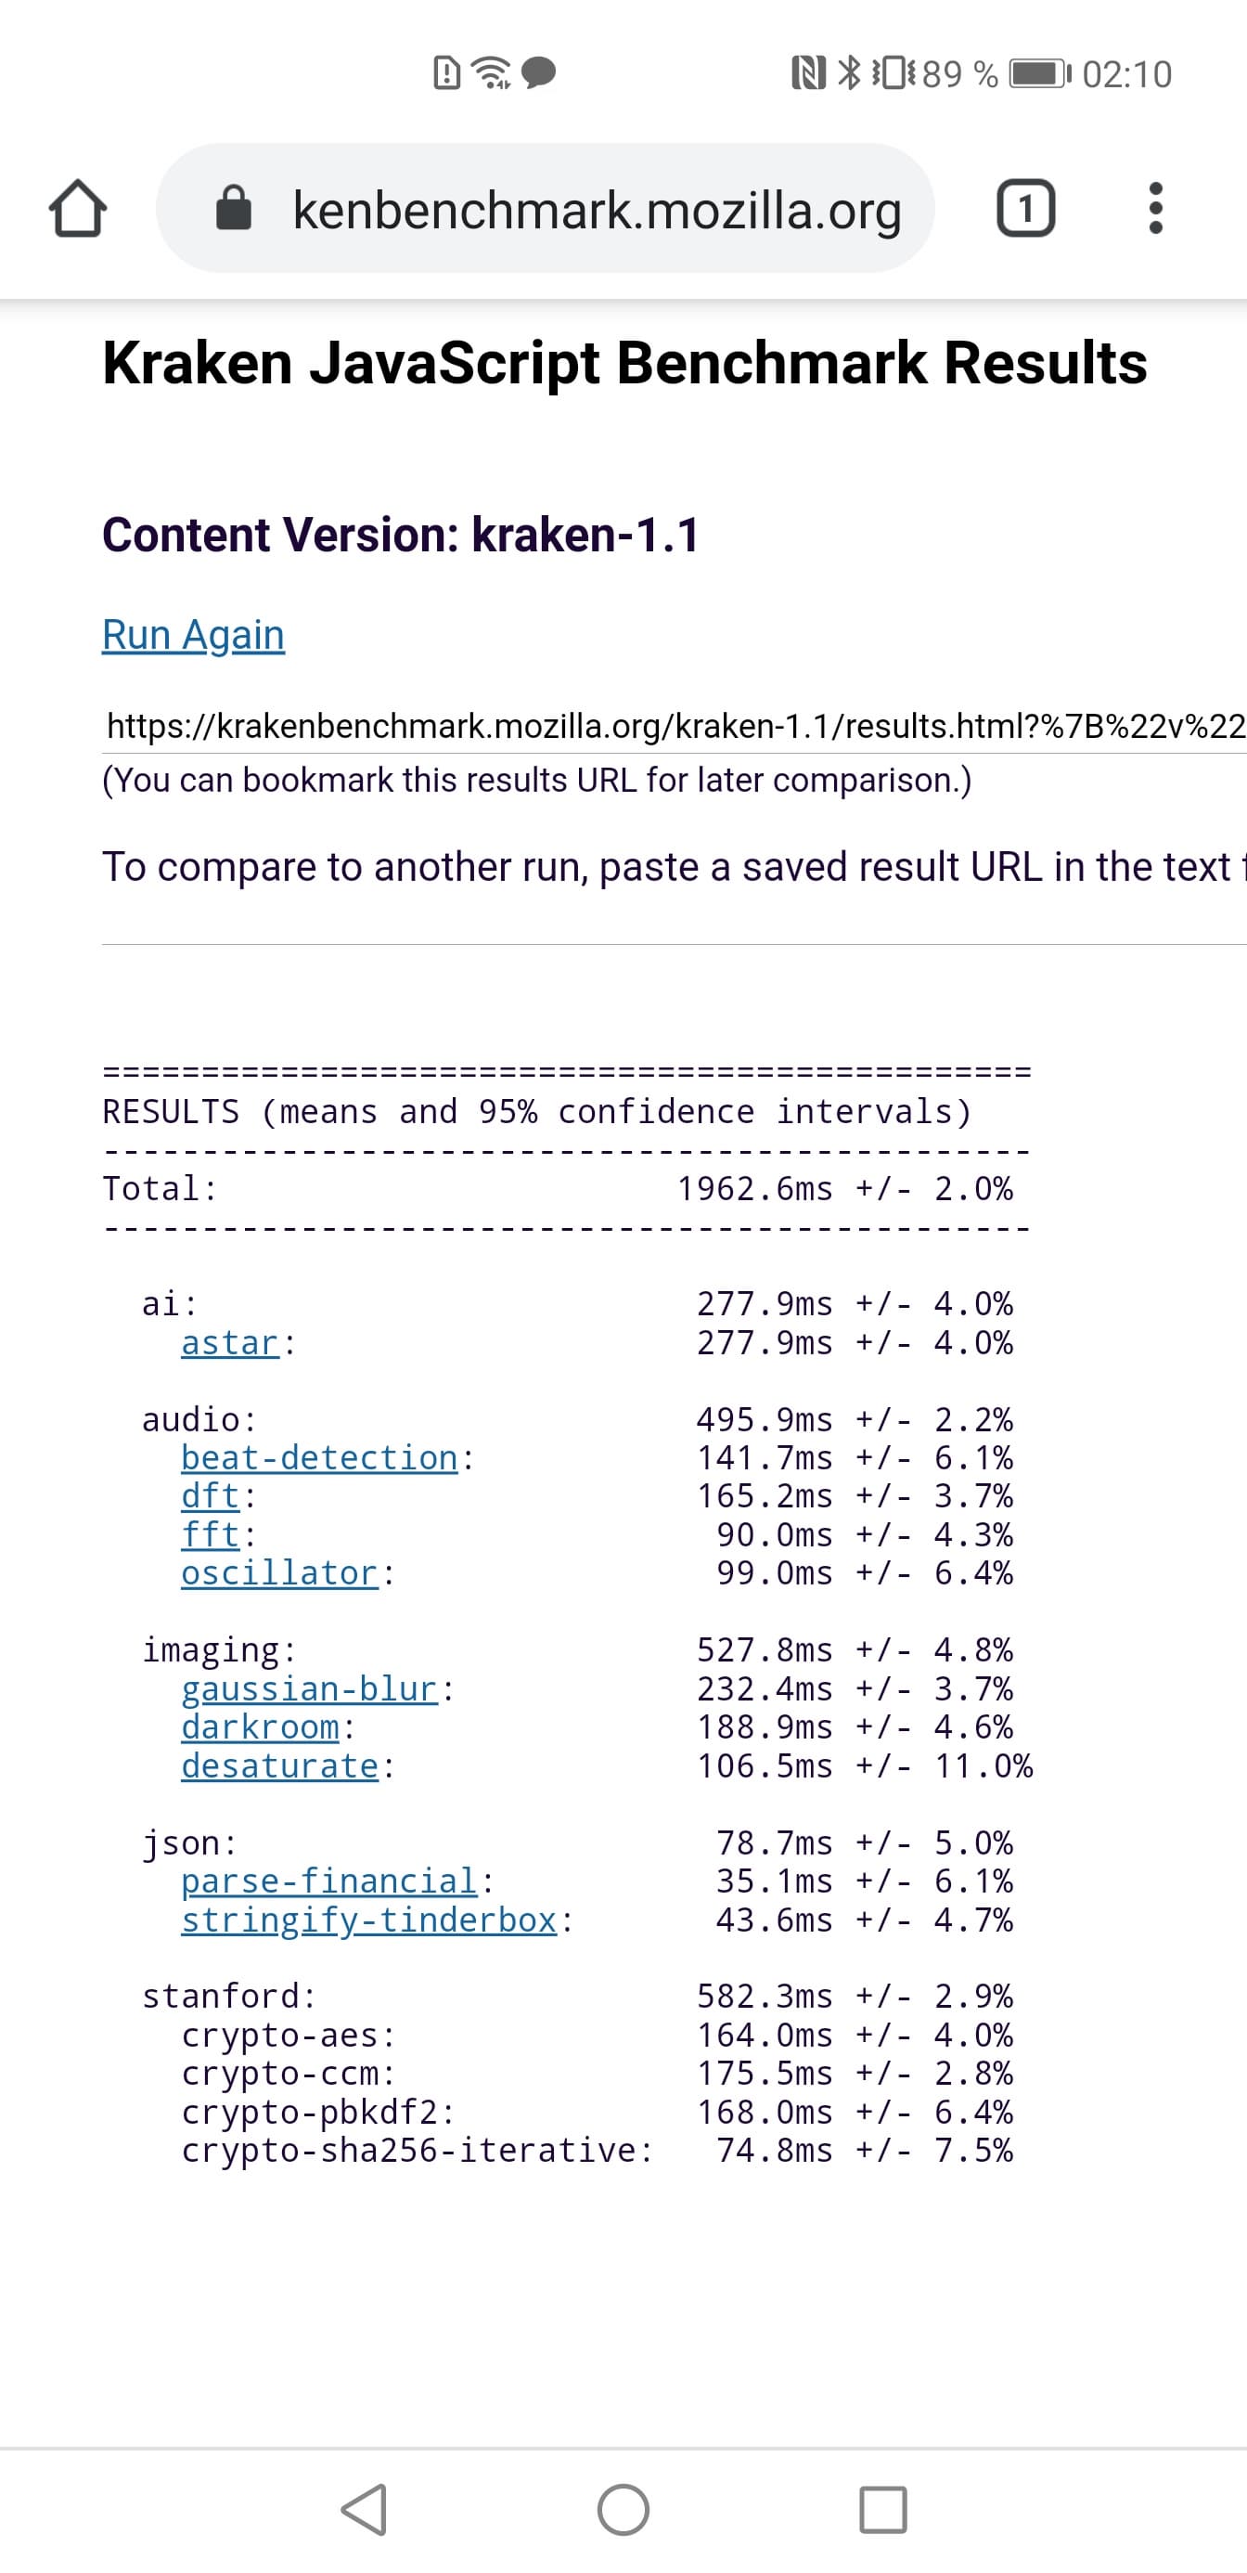The height and width of the screenshot is (2573, 1247).
Task: Open the fft test link
Action: (x=211, y=1534)
